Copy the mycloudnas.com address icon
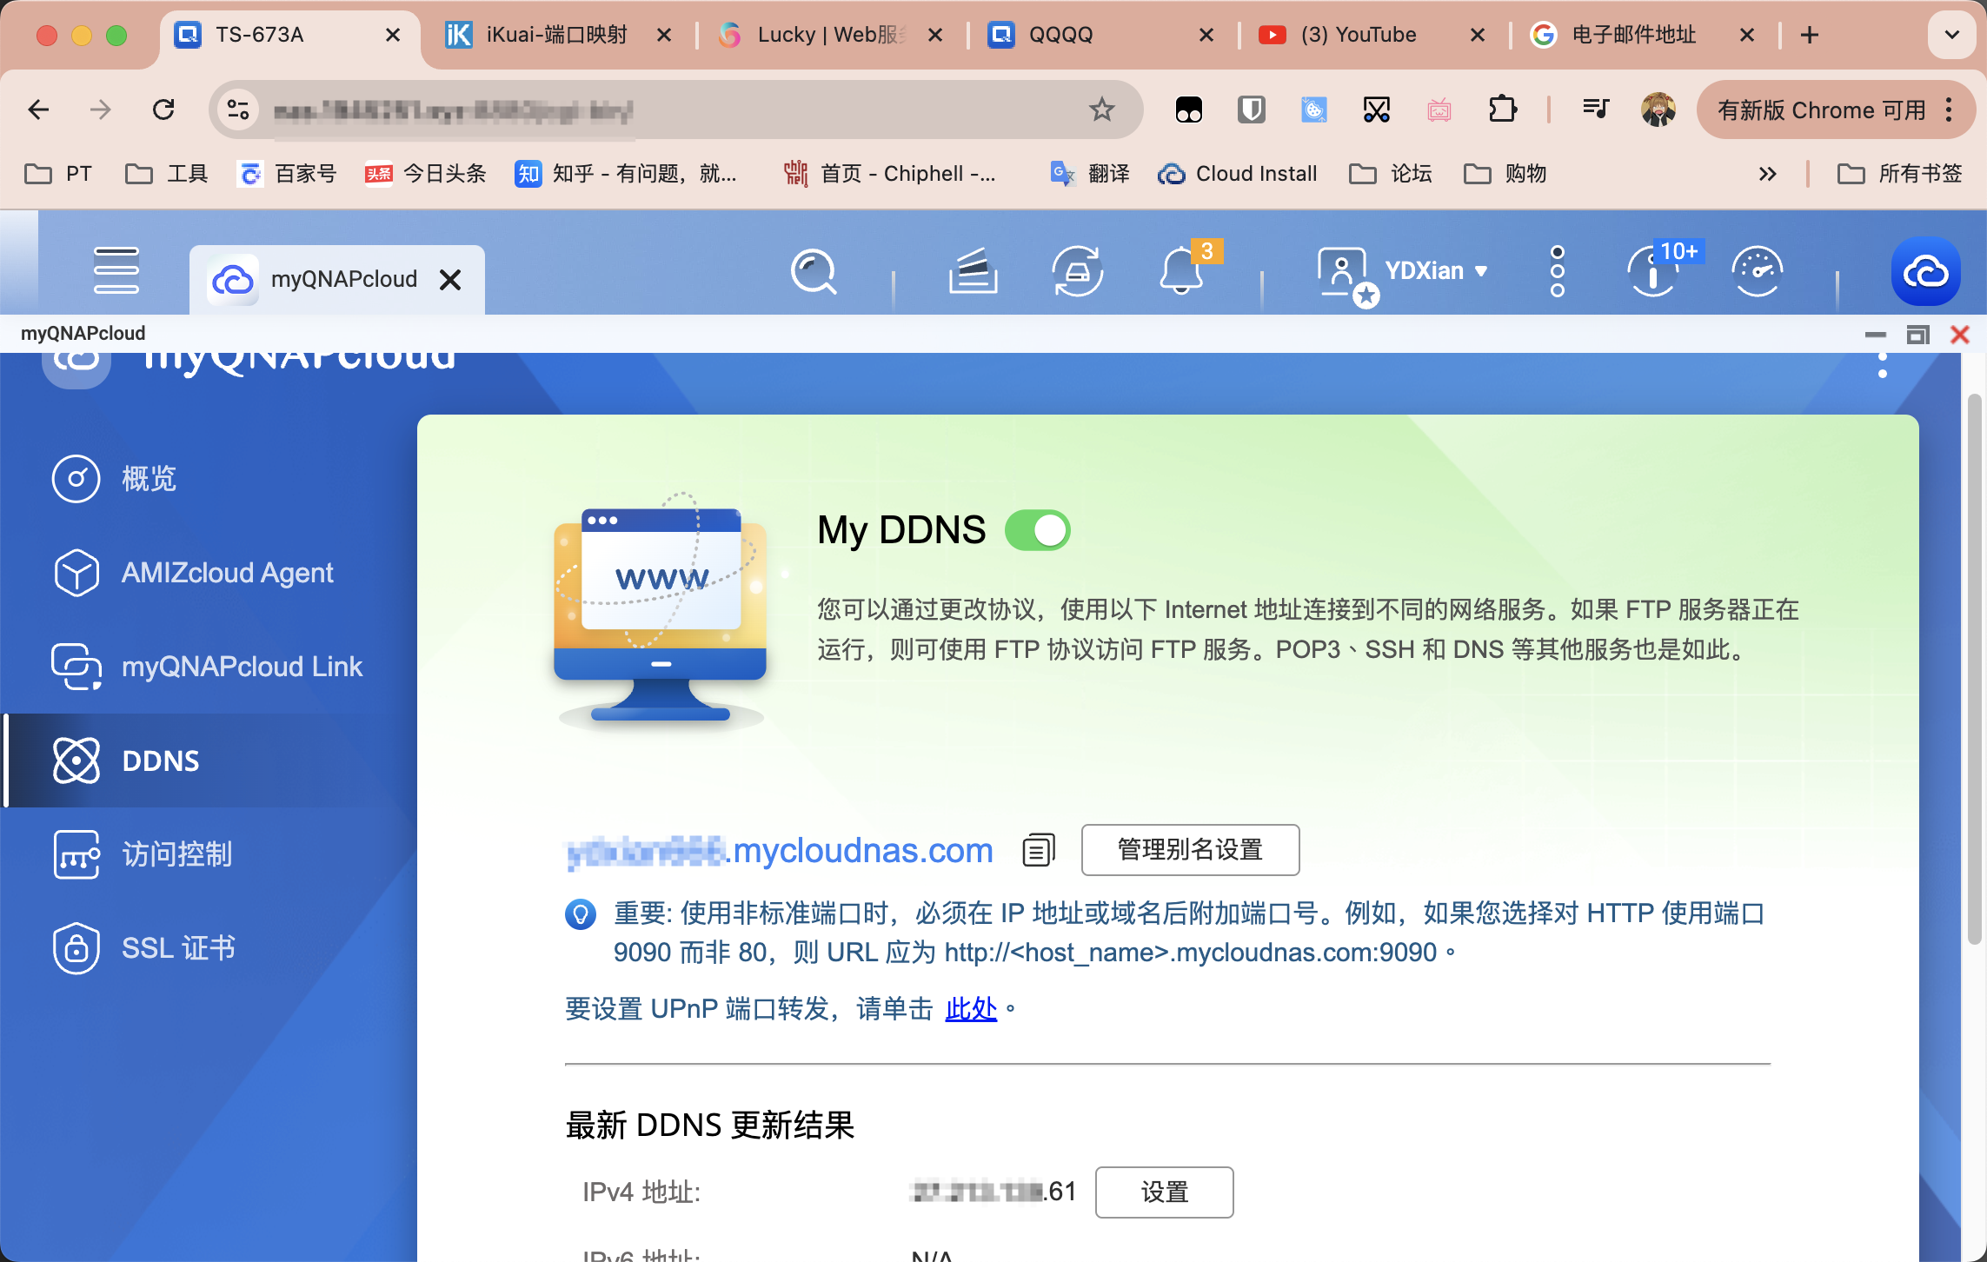Image resolution: width=1987 pixels, height=1262 pixels. click(1039, 850)
